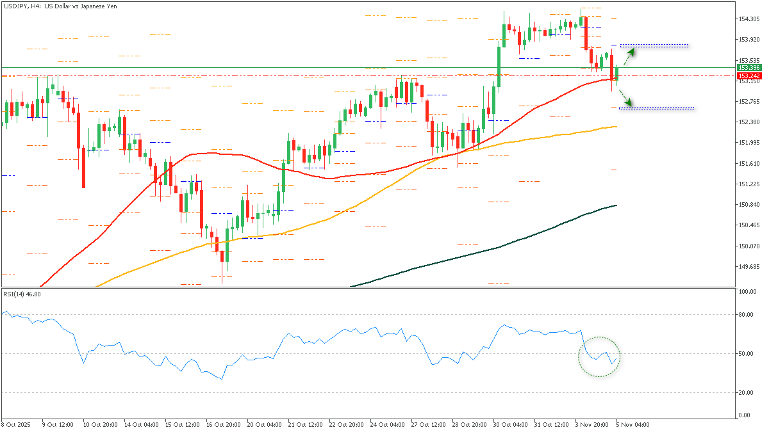Select the lower blue dotted support zone
This screenshot has width=769, height=432.
tap(656, 108)
